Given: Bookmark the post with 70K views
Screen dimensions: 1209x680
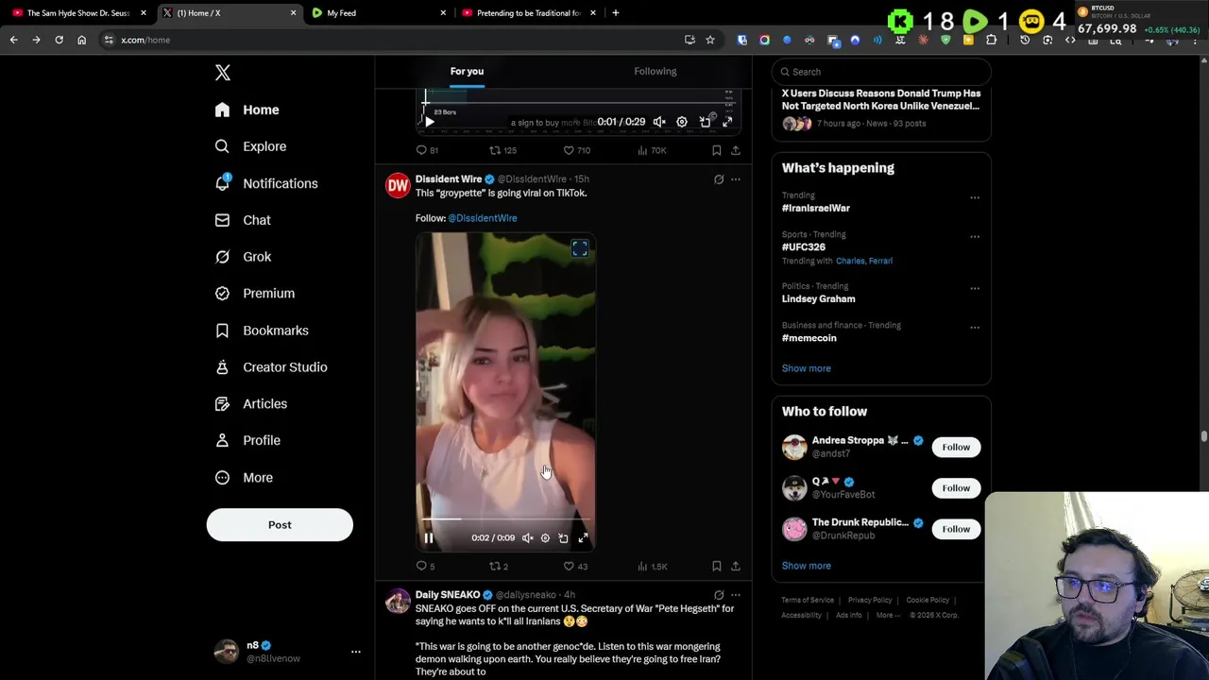Looking at the screenshot, I should click(x=717, y=150).
